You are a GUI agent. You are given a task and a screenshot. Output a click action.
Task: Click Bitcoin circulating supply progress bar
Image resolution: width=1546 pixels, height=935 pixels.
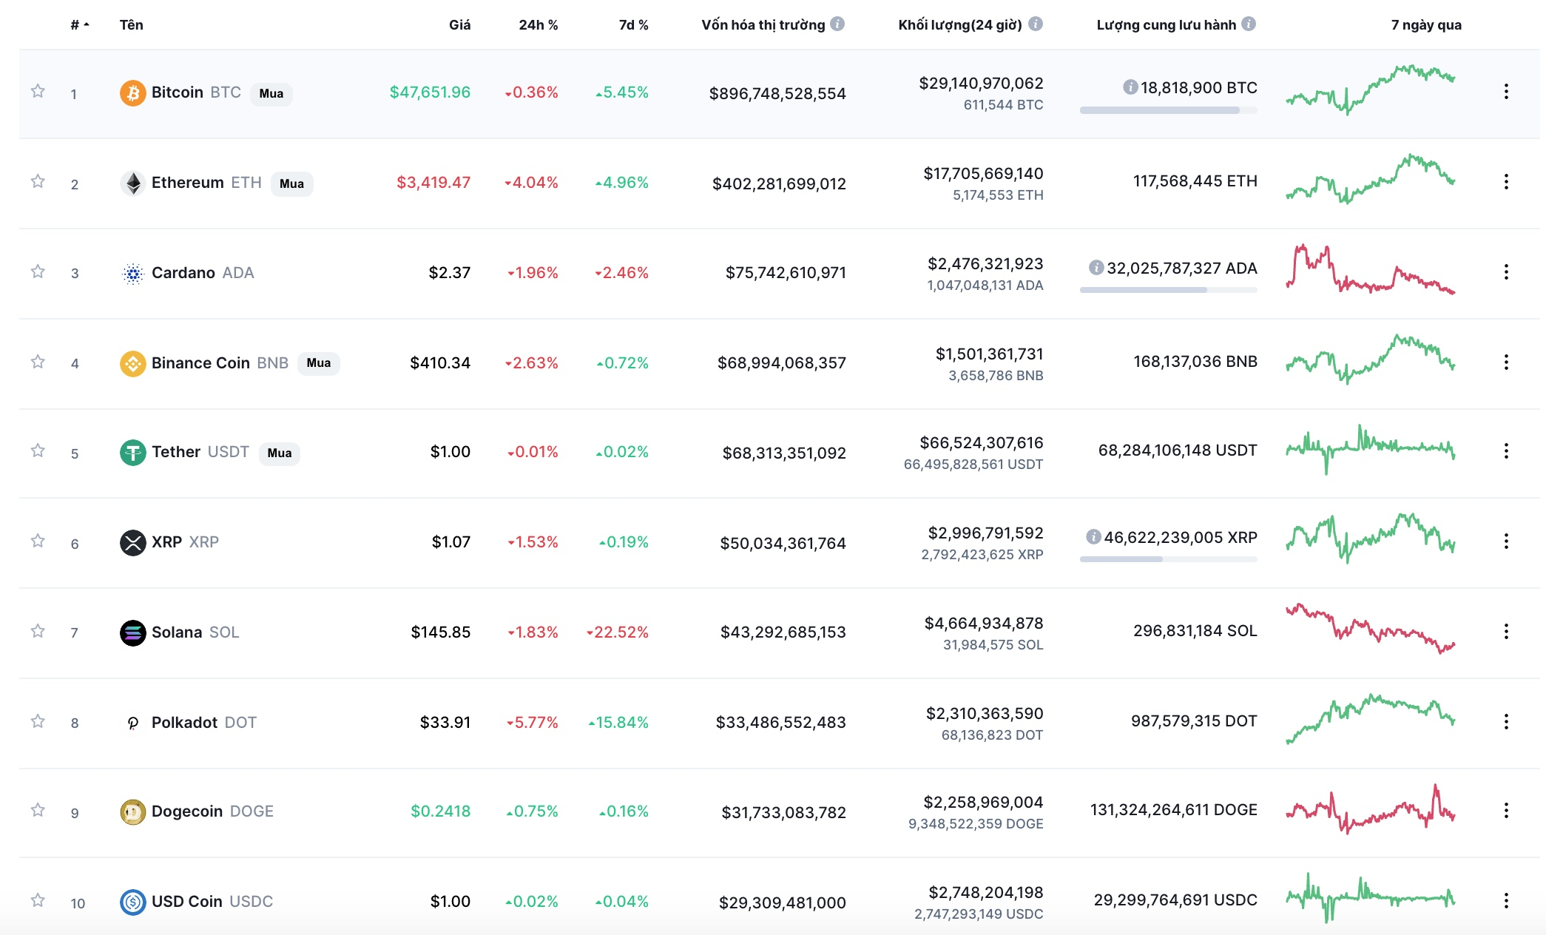(1169, 110)
